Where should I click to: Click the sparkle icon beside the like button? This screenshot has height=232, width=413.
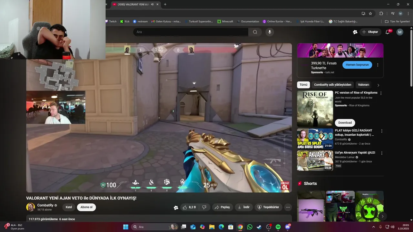click(x=176, y=208)
